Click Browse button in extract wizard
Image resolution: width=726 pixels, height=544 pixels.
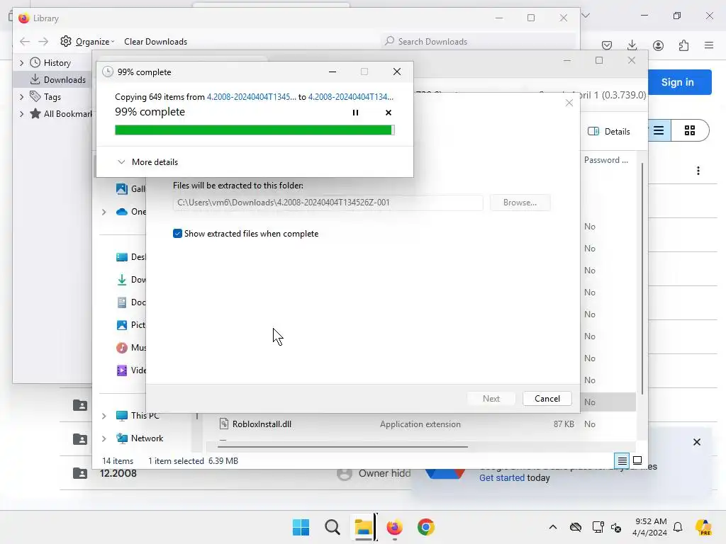pos(520,203)
